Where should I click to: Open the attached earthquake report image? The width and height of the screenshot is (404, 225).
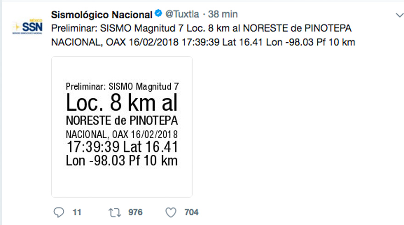coord(122,127)
